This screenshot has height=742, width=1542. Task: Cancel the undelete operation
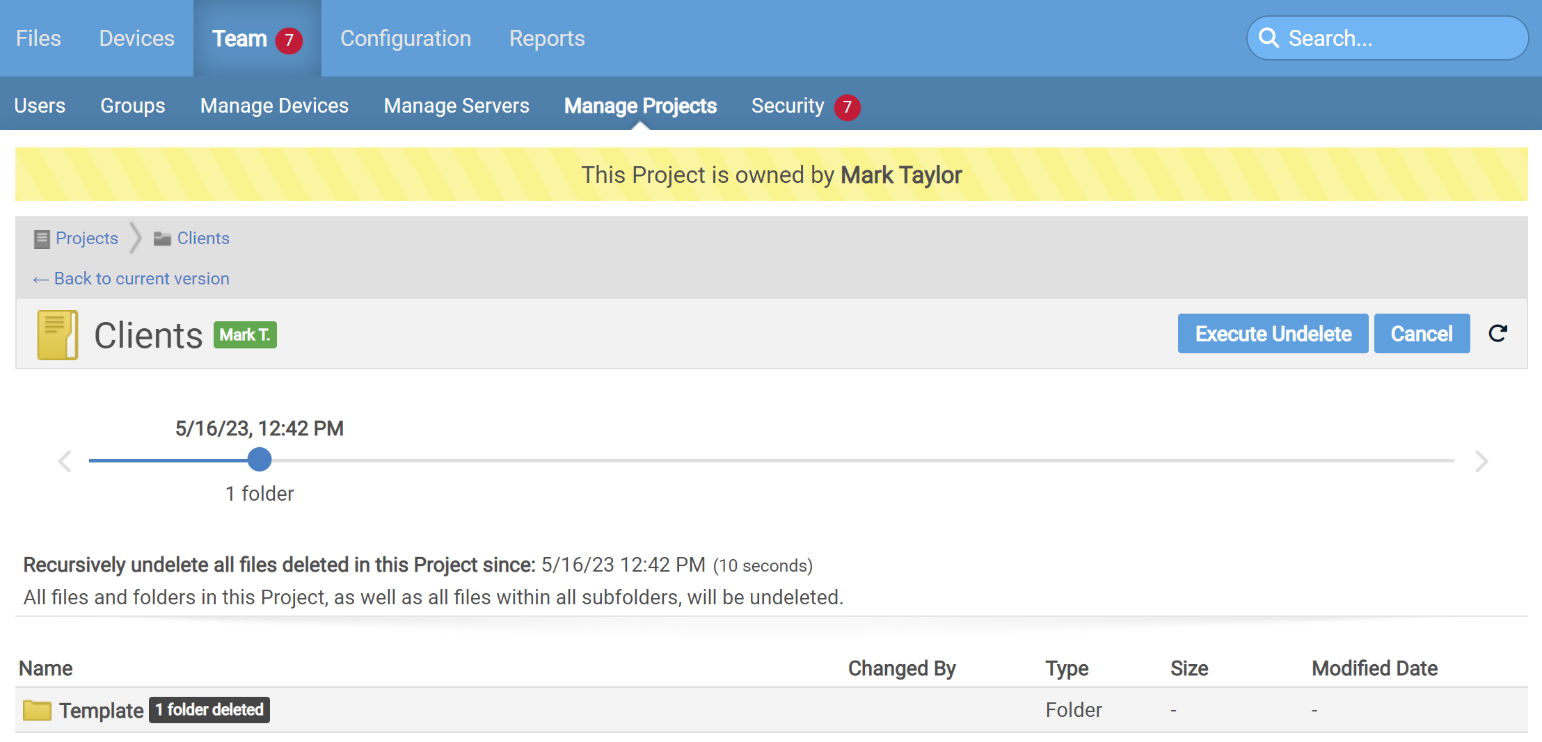(x=1421, y=334)
